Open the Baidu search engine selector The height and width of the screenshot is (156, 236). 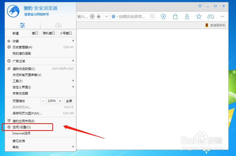click(115, 17)
